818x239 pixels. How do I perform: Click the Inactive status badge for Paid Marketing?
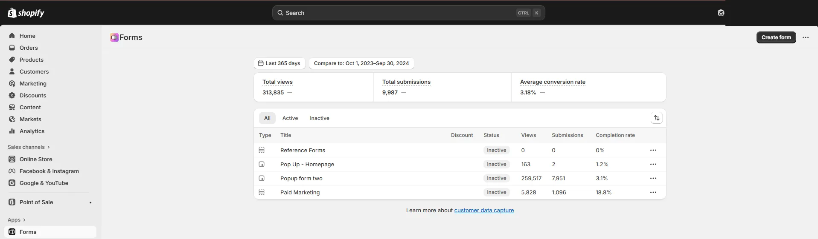497,192
